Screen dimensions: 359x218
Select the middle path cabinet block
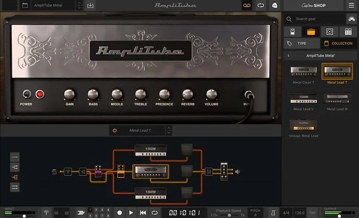187,171
